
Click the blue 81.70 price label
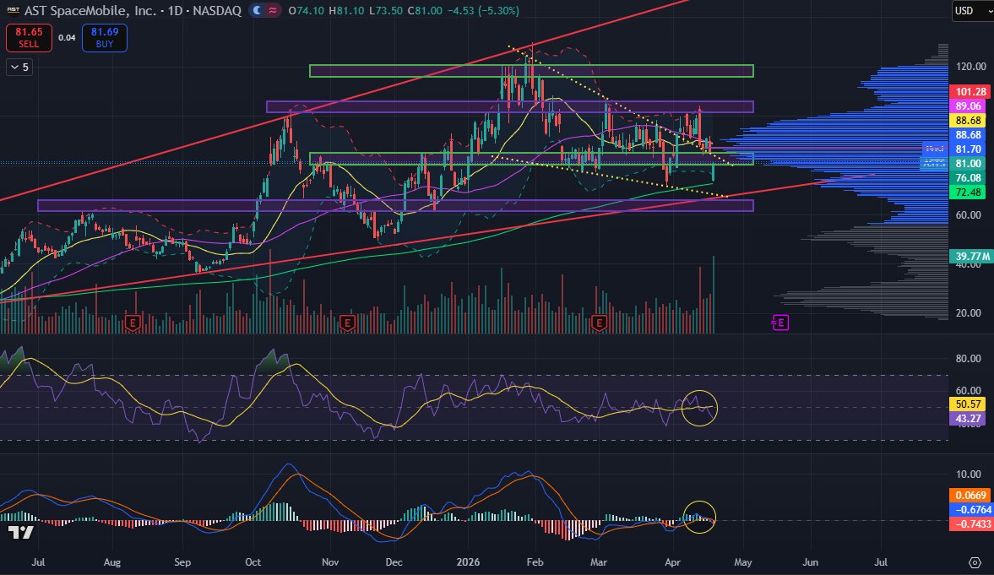pyautogui.click(x=967, y=149)
